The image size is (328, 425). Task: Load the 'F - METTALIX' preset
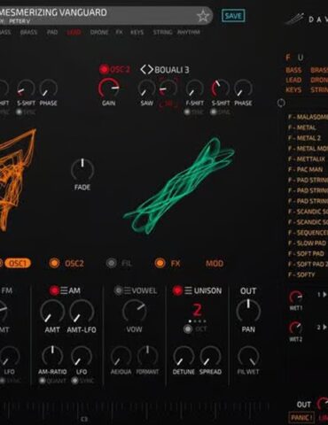(307, 159)
